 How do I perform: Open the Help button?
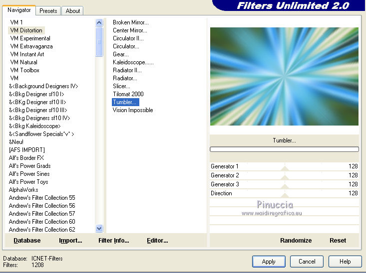tap(345, 262)
